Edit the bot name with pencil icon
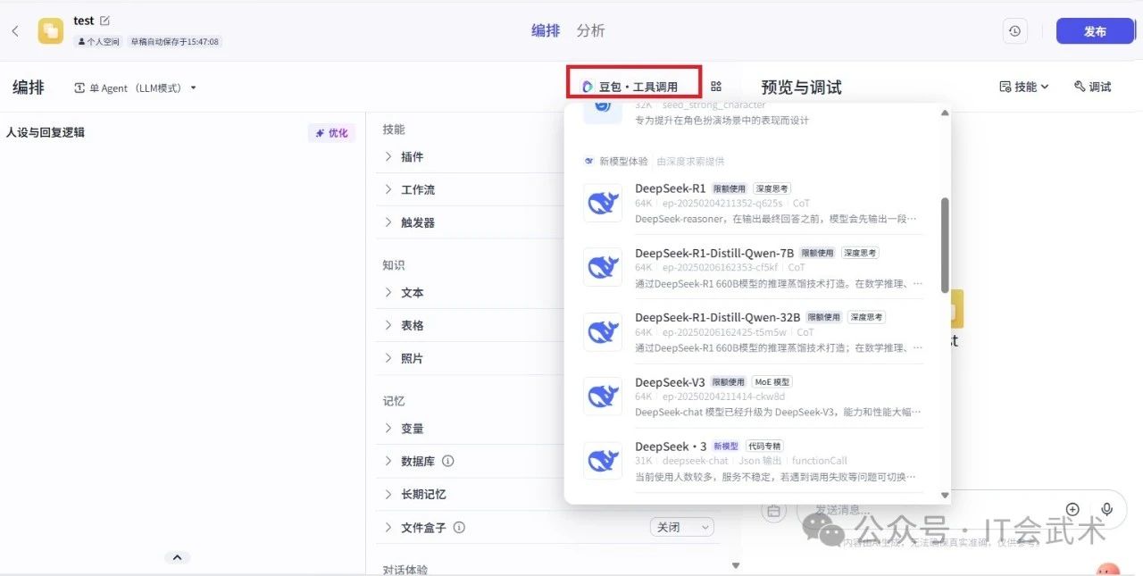Viewport: 1143px width, 576px height. 105,21
